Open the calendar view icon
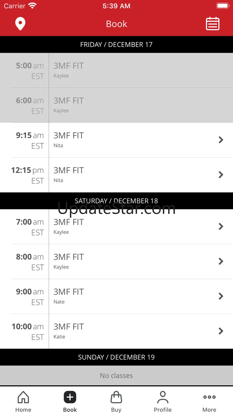 [213, 24]
